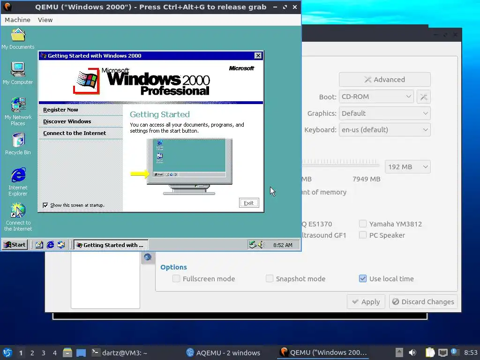Open the Lubuntu application menu icon
The width and height of the screenshot is (480, 360).
(7, 352)
